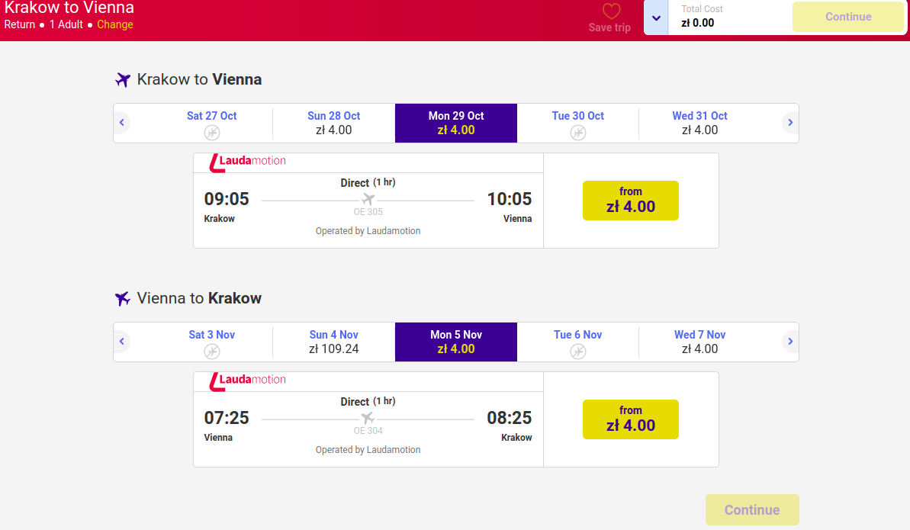
Task: Click the Laudamotion logo on return flight
Action: (247, 381)
